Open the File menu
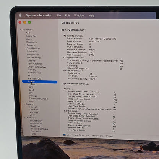The image size is (159, 159). [x=58, y=16]
